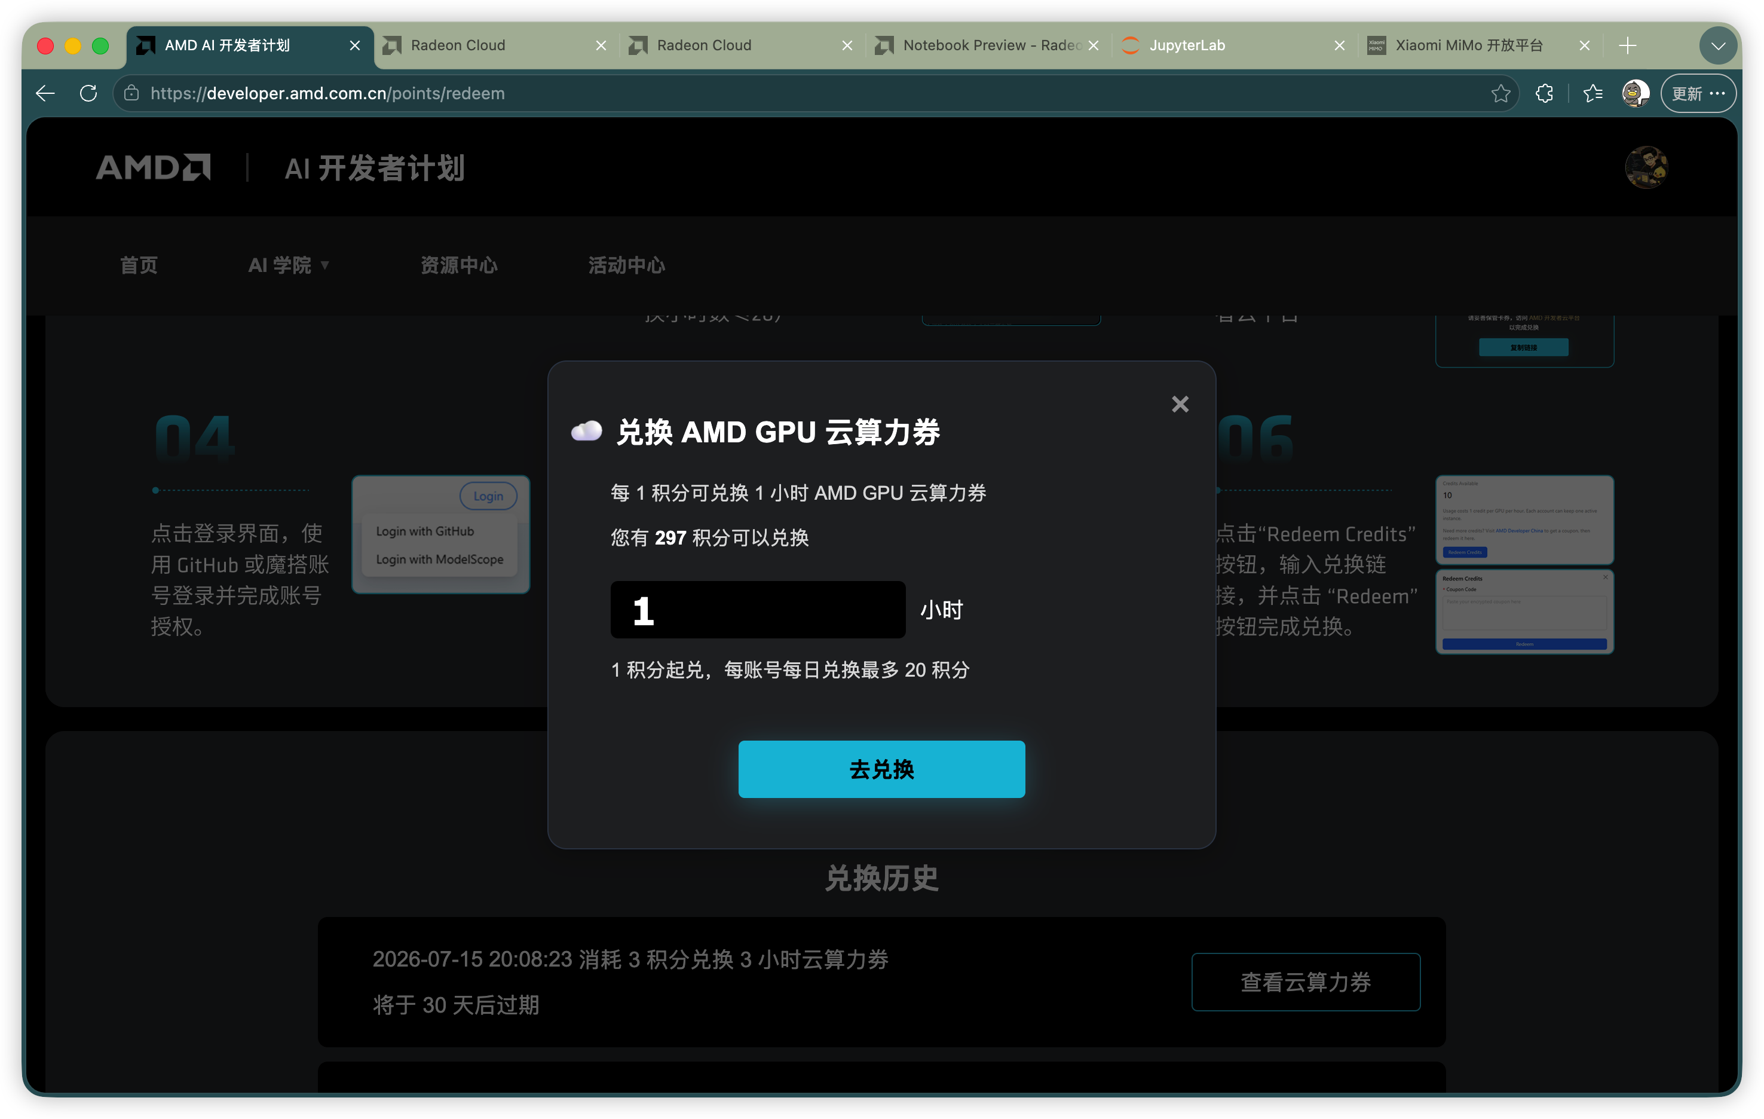Switch to Xiaomi MiMo 开放平台 tab
This screenshot has width=1764, height=1119.
pos(1479,45)
